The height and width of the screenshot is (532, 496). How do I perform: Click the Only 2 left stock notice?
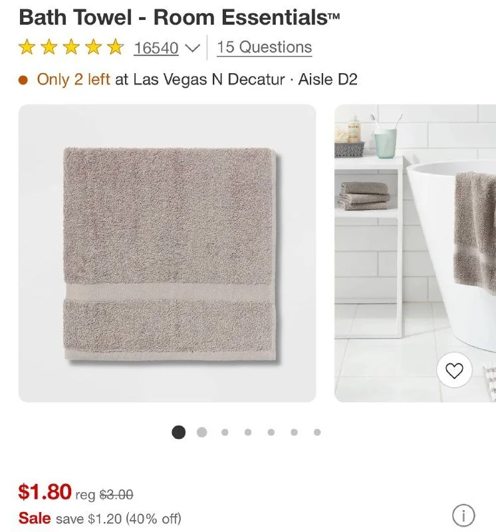click(x=73, y=79)
